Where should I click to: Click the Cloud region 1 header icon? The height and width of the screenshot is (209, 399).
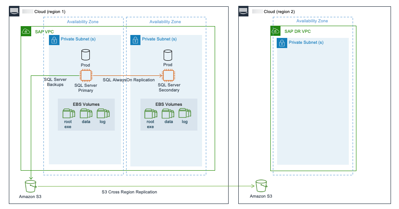14,11
